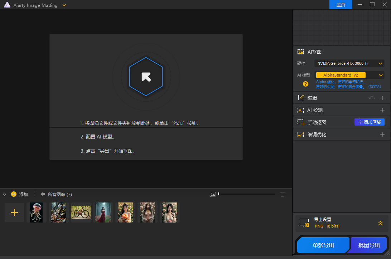Collapse the filmstrip with the double chevron
Screen dimensions: 391x259
coord(4,194)
